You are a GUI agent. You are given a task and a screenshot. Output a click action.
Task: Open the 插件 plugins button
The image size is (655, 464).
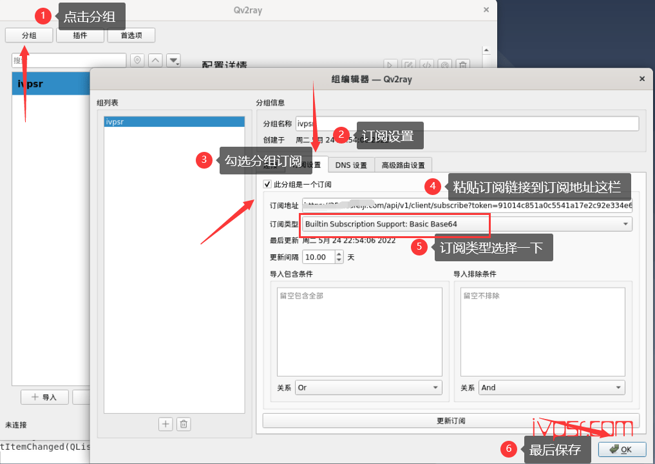click(81, 35)
